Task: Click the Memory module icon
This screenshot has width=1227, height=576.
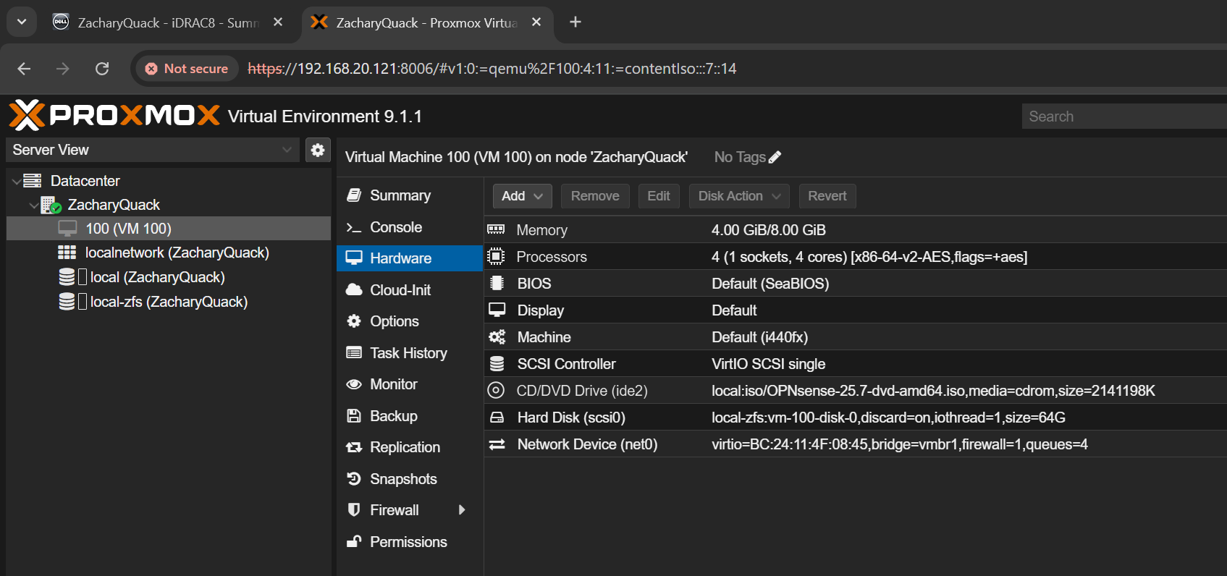Action: [496, 230]
